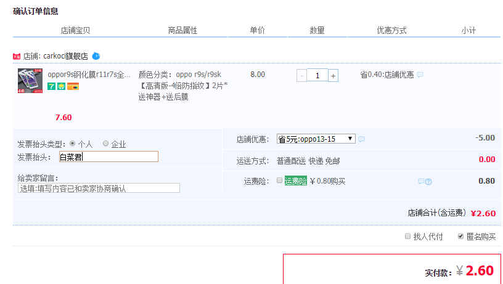The image size is (503, 284).
Task: Click the green 7-day return badge icon
Action: (x=51, y=86)
